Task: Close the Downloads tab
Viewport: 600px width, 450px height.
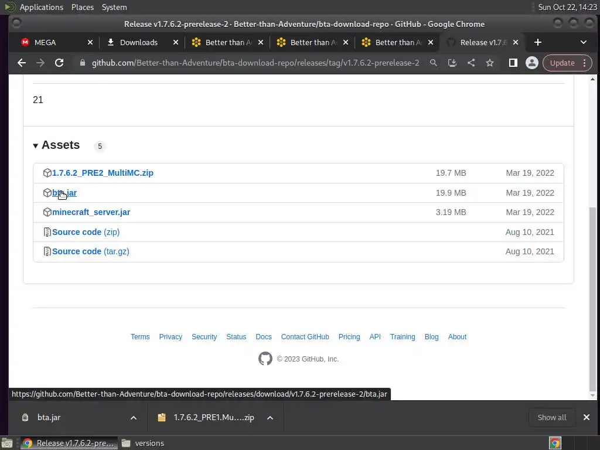Action: pyautogui.click(x=176, y=42)
